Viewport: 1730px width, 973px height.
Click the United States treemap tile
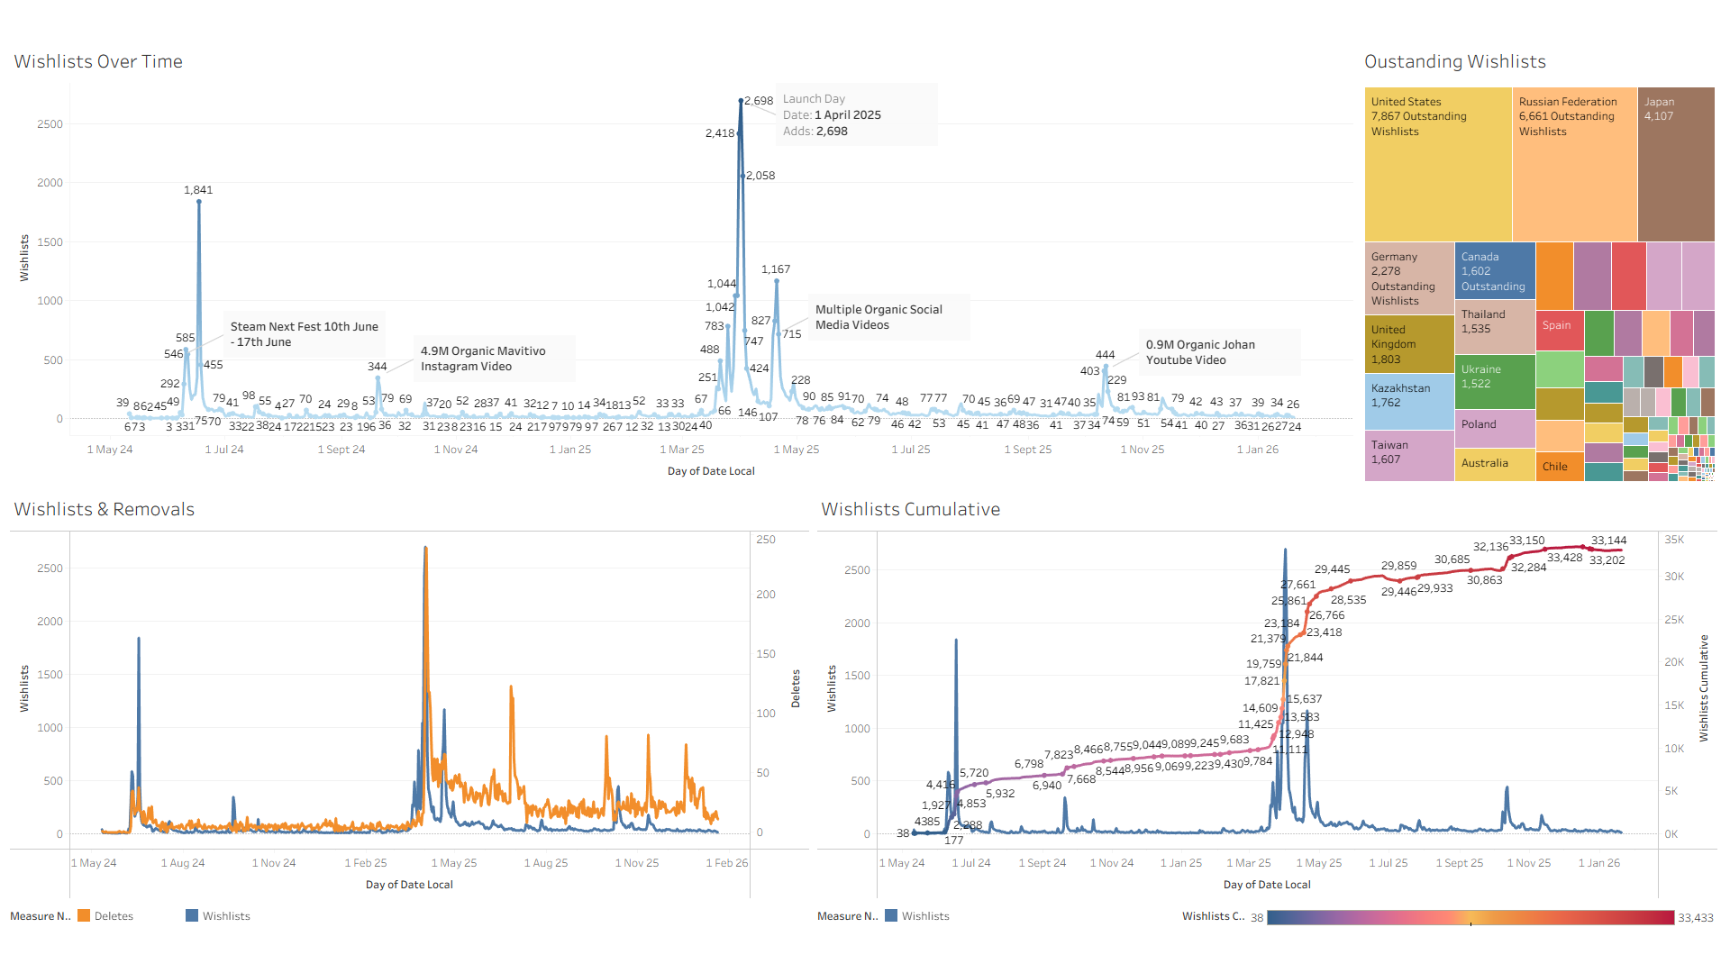[1438, 164]
